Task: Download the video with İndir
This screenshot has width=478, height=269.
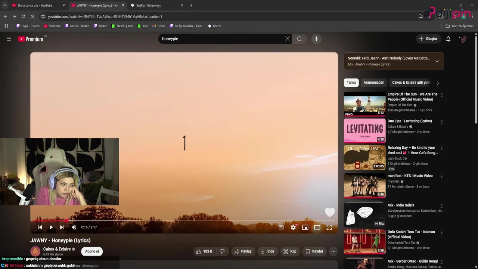Action: coord(267,251)
